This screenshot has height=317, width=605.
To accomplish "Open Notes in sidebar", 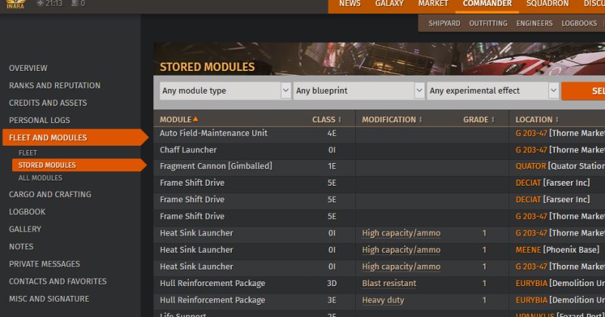I will 21,246.
